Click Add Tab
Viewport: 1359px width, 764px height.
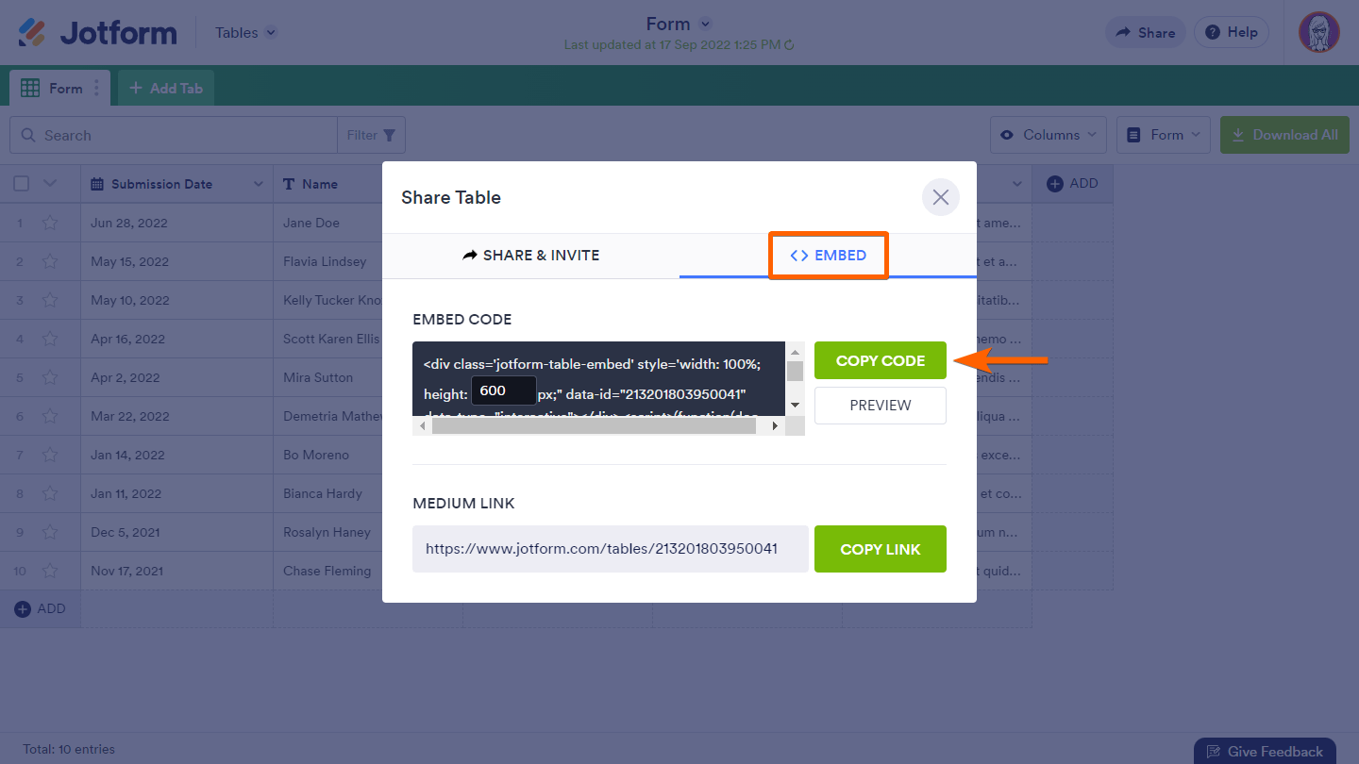pos(166,88)
